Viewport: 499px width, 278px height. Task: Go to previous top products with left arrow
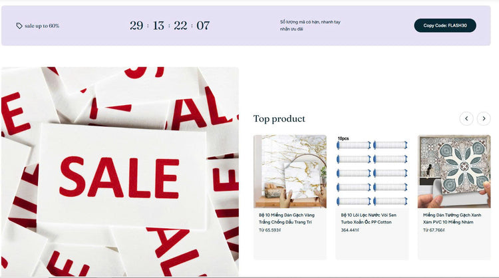click(466, 118)
